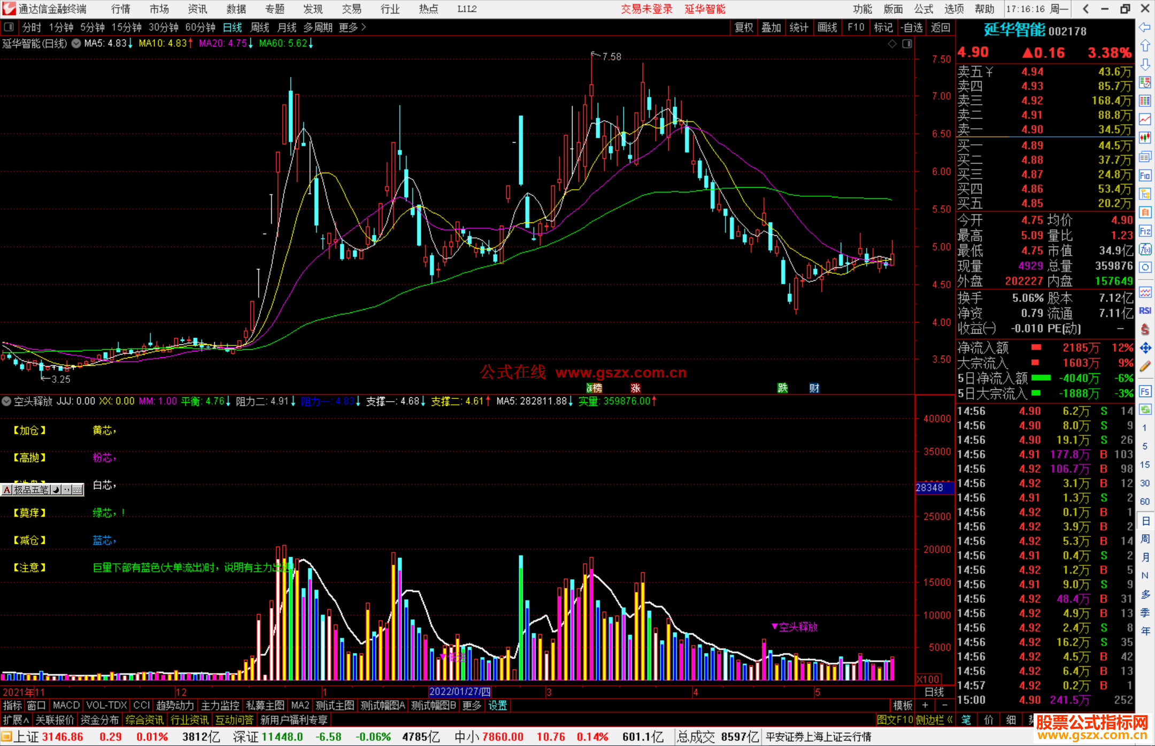Click the circle-in-box sidebar icon
The image size is (1155, 746).
coord(1145,267)
